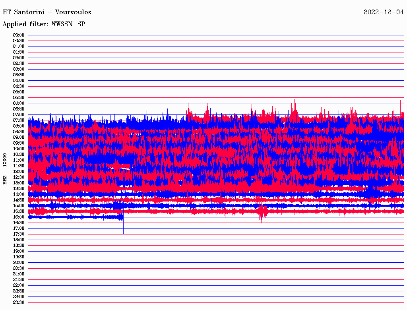407x310 pixels.
Task: Pick the 20:00 time label
Action: 19,263
